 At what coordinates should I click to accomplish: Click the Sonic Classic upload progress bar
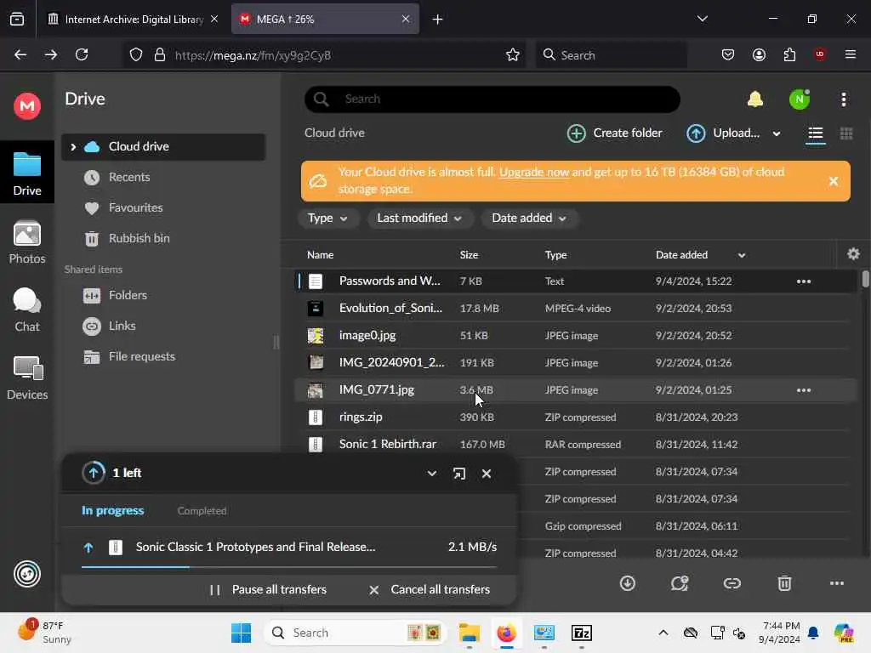pos(289,567)
